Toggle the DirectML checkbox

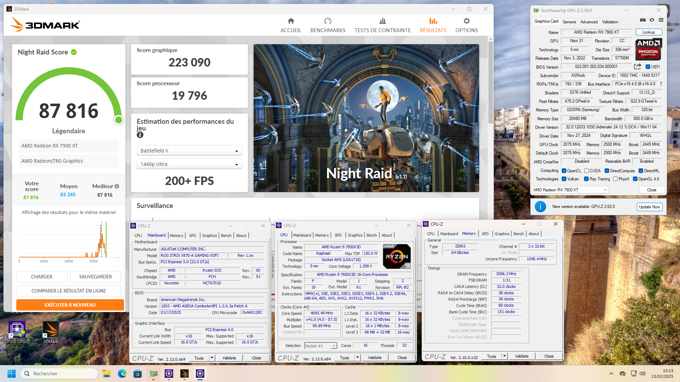pyautogui.click(x=641, y=171)
